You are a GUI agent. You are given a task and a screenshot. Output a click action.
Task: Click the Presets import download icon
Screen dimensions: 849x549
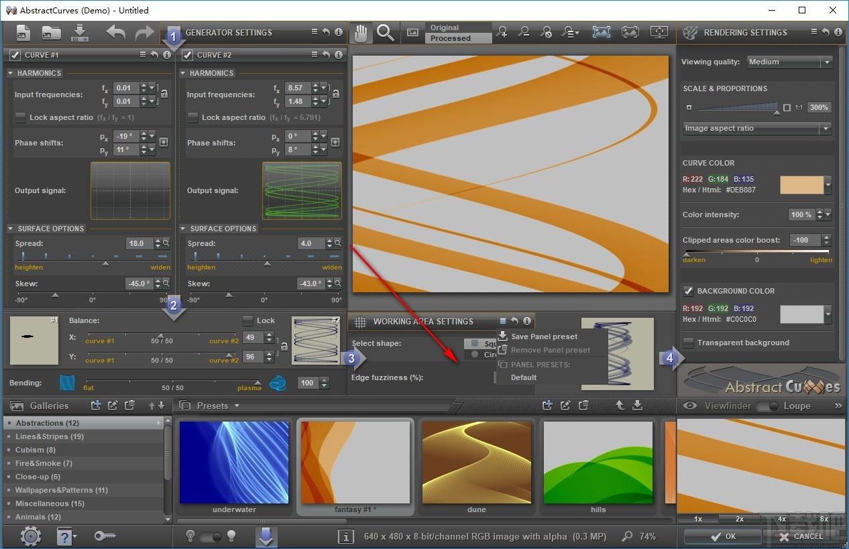[638, 406]
